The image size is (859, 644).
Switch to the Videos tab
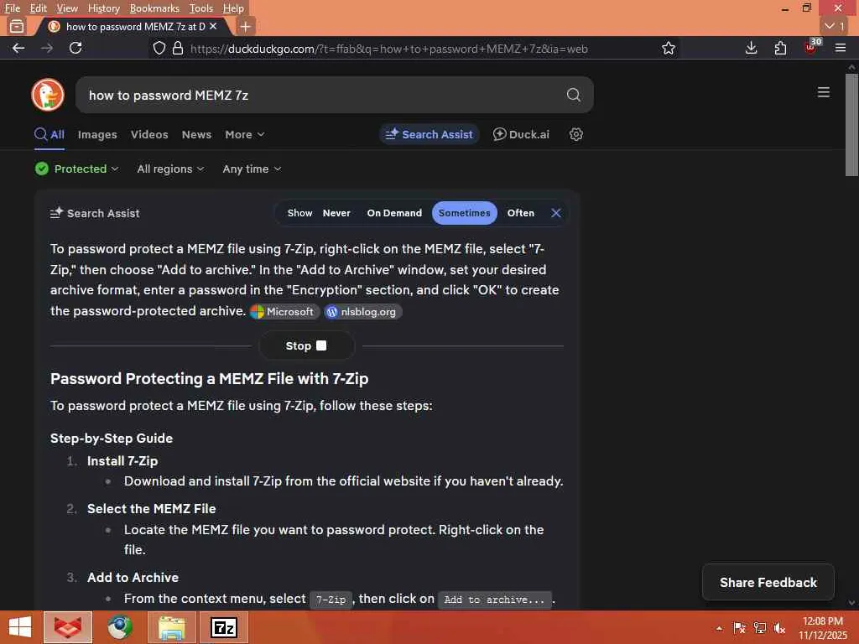(149, 134)
